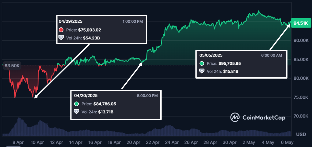Click the 22 Apr date label
Image resolution: width=312 pixels, height=147 pixels.
pos(152,142)
